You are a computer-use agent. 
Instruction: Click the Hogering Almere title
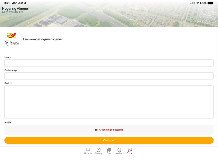click(x=15, y=9)
